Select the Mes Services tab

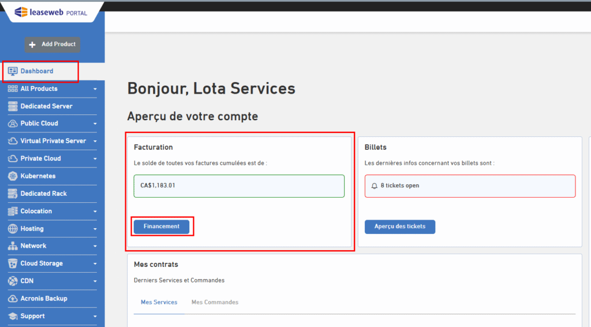tap(159, 302)
